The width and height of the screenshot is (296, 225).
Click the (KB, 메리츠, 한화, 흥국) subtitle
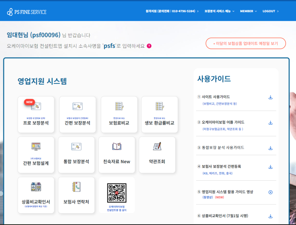tap(218, 173)
